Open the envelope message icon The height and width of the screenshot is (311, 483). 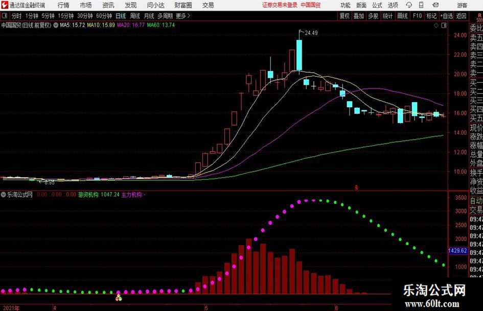click(435, 5)
